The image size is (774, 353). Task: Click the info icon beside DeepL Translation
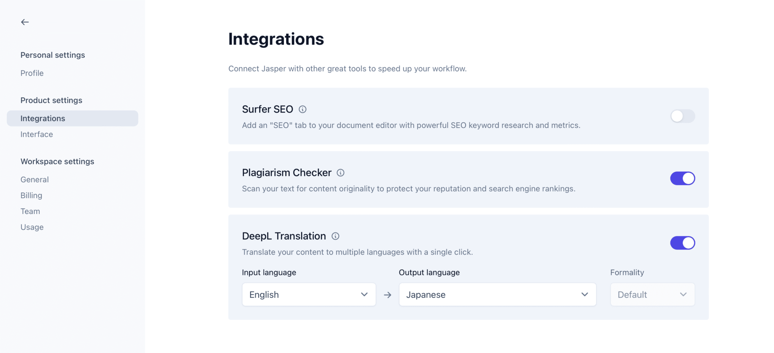point(335,236)
